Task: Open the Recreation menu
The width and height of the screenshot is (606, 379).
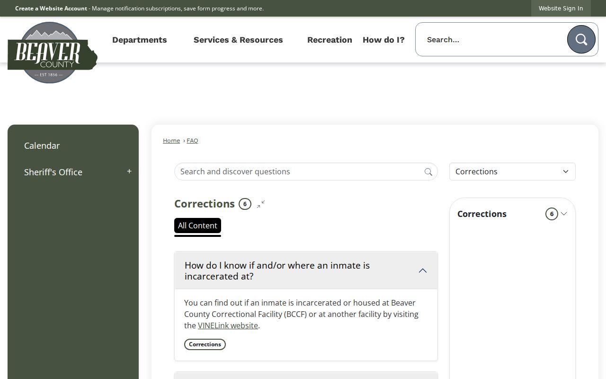Action: pyautogui.click(x=330, y=40)
